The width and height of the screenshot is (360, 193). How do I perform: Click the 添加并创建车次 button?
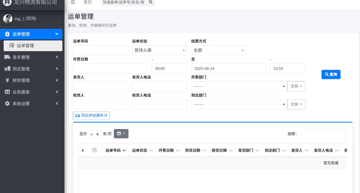click(91, 116)
